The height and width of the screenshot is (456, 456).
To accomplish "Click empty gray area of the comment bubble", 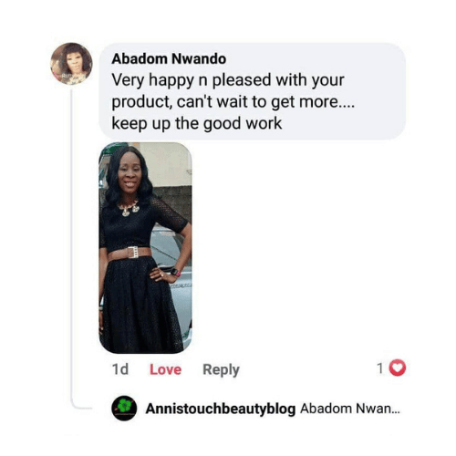I will click(x=349, y=125).
